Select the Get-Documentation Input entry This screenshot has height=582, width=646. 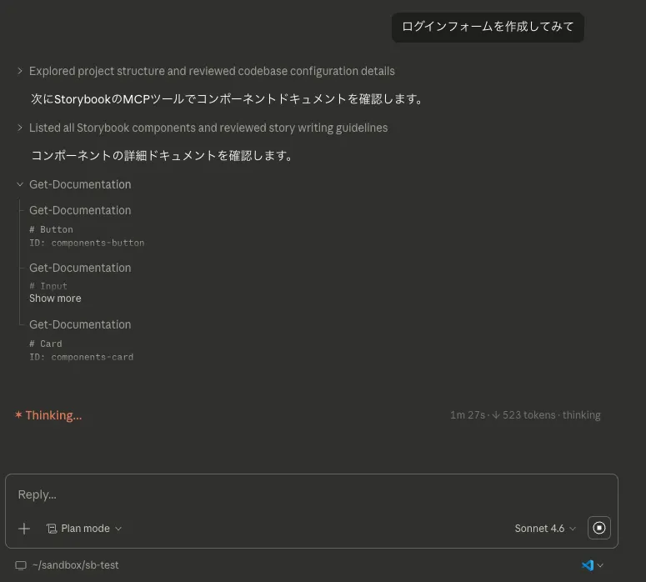tap(80, 268)
